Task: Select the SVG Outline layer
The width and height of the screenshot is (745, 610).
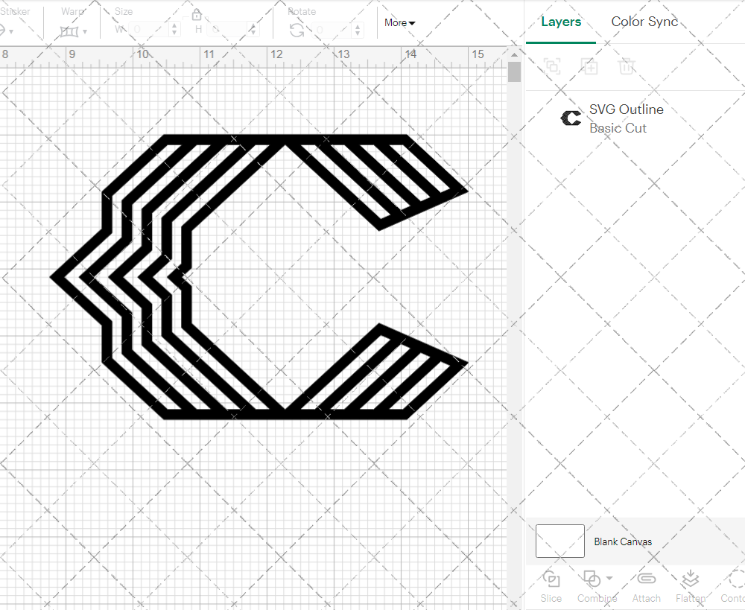Action: click(x=624, y=118)
